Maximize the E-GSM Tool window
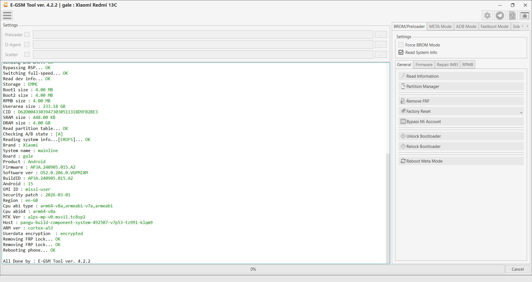The height and width of the screenshot is (282, 532). click(x=513, y=5)
